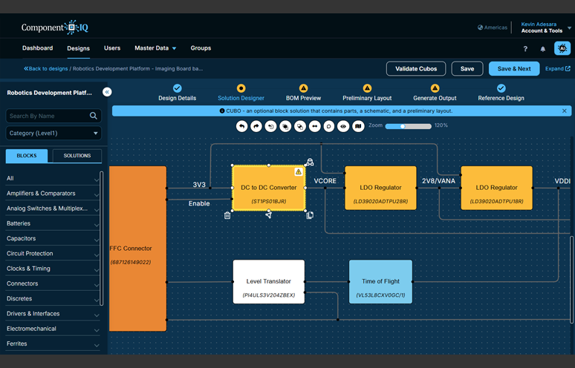Click the connection nodes icon below DC Converter
The image size is (575, 368).
click(x=269, y=215)
